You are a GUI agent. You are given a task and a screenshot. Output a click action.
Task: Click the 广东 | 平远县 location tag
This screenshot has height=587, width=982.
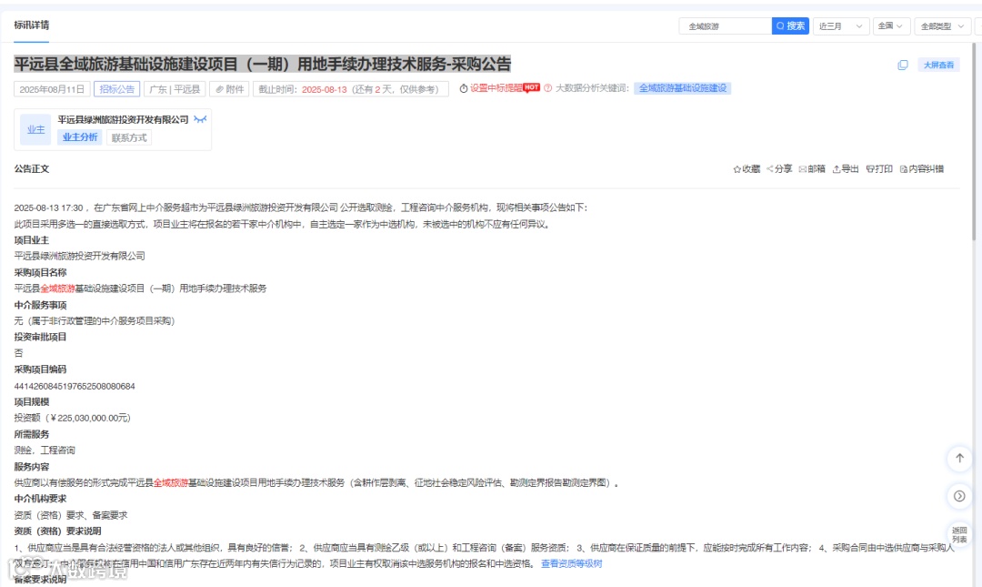[x=175, y=89]
